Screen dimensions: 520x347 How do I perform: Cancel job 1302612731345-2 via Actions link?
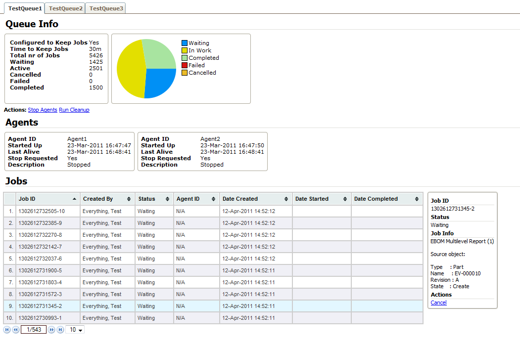point(438,303)
